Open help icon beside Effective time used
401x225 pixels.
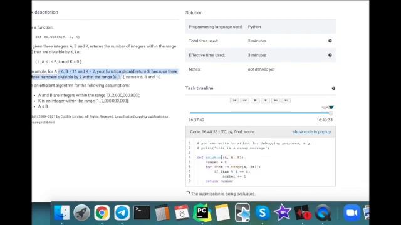tap(330, 55)
